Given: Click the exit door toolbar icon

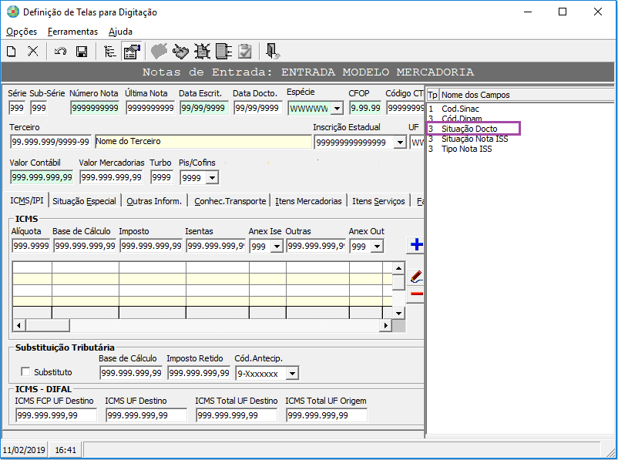Looking at the screenshot, I should coord(272,52).
